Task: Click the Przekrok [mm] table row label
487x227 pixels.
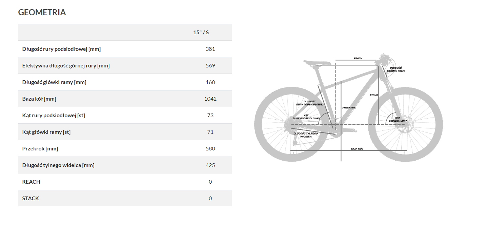Action: tap(38, 148)
